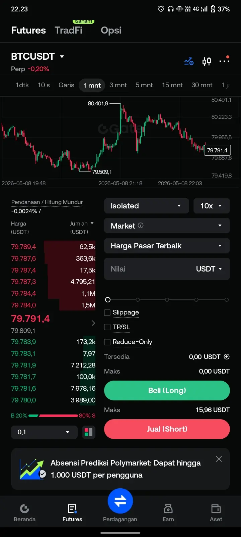Select ask price 79.787,6
241x537 pixels.
coord(23,258)
